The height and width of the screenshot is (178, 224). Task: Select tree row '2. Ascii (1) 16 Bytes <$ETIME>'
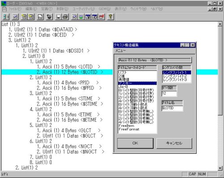pos(70,120)
